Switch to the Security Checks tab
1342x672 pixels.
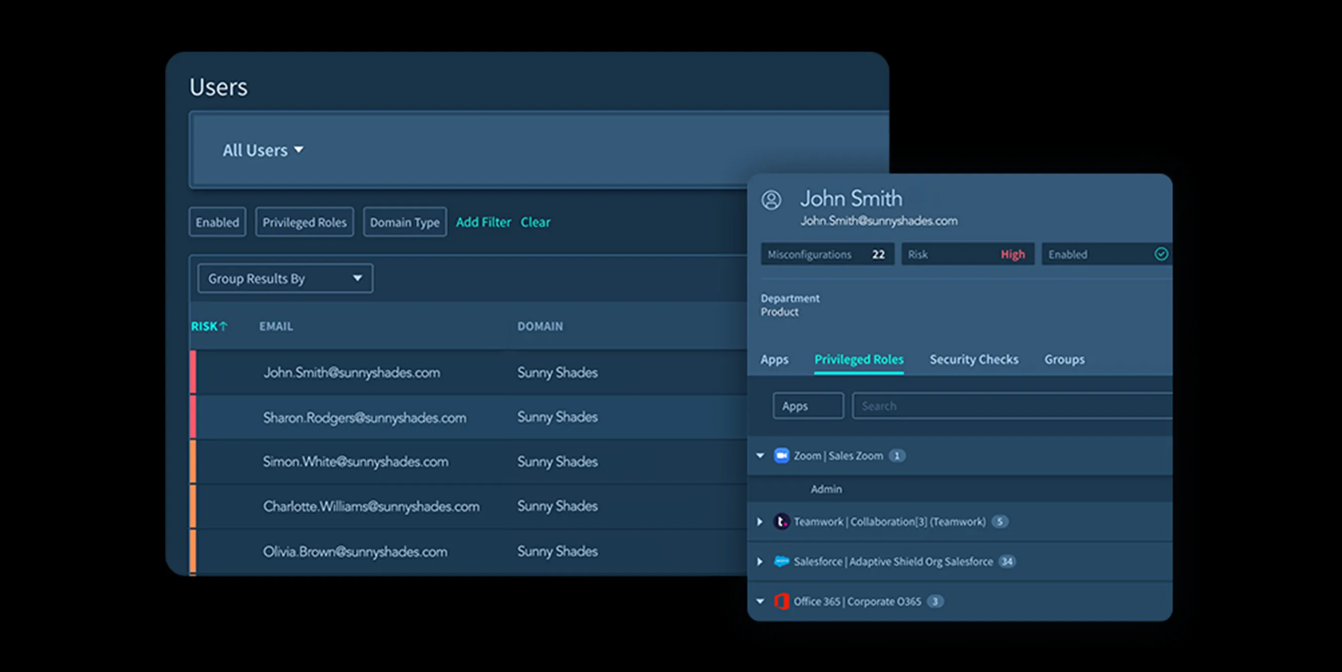[974, 360]
